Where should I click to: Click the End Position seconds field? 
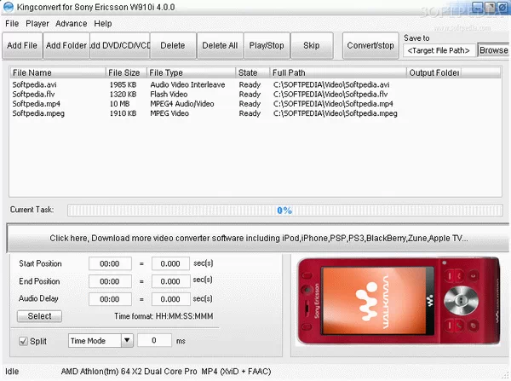coord(170,281)
